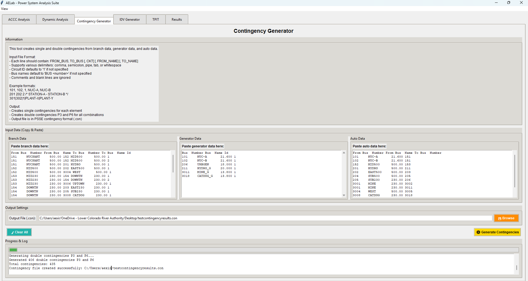Viewport: 528px width, 281px height.
Task: Click generator data scrollbar down arrow
Action: 344,195
